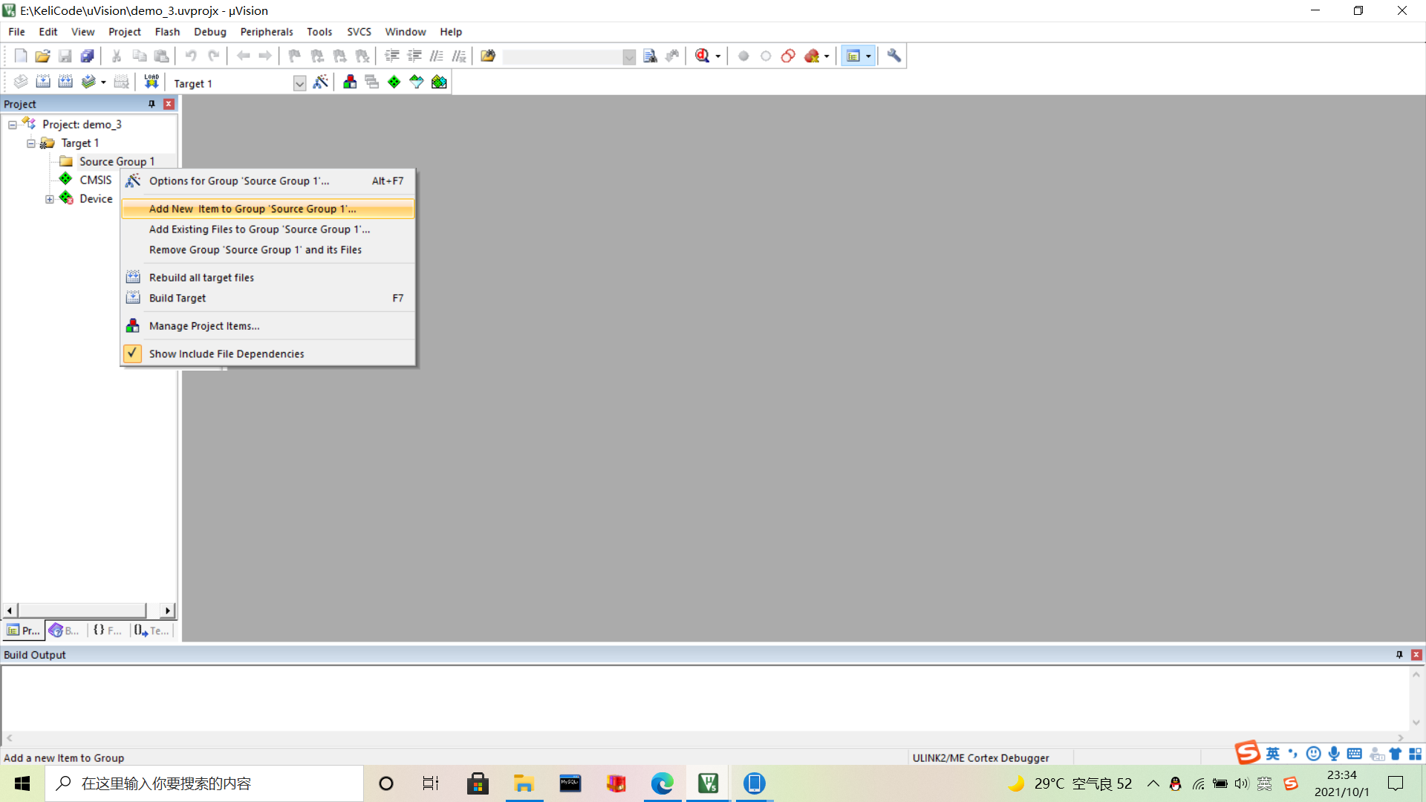Click the Open file icon

(42, 56)
